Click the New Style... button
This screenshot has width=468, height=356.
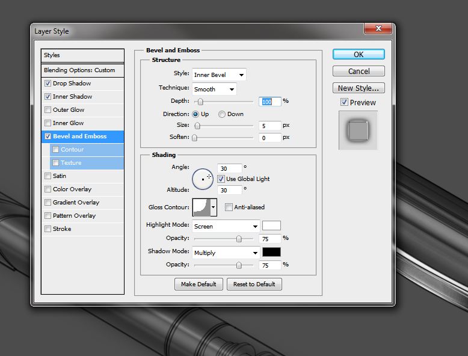[x=359, y=88]
